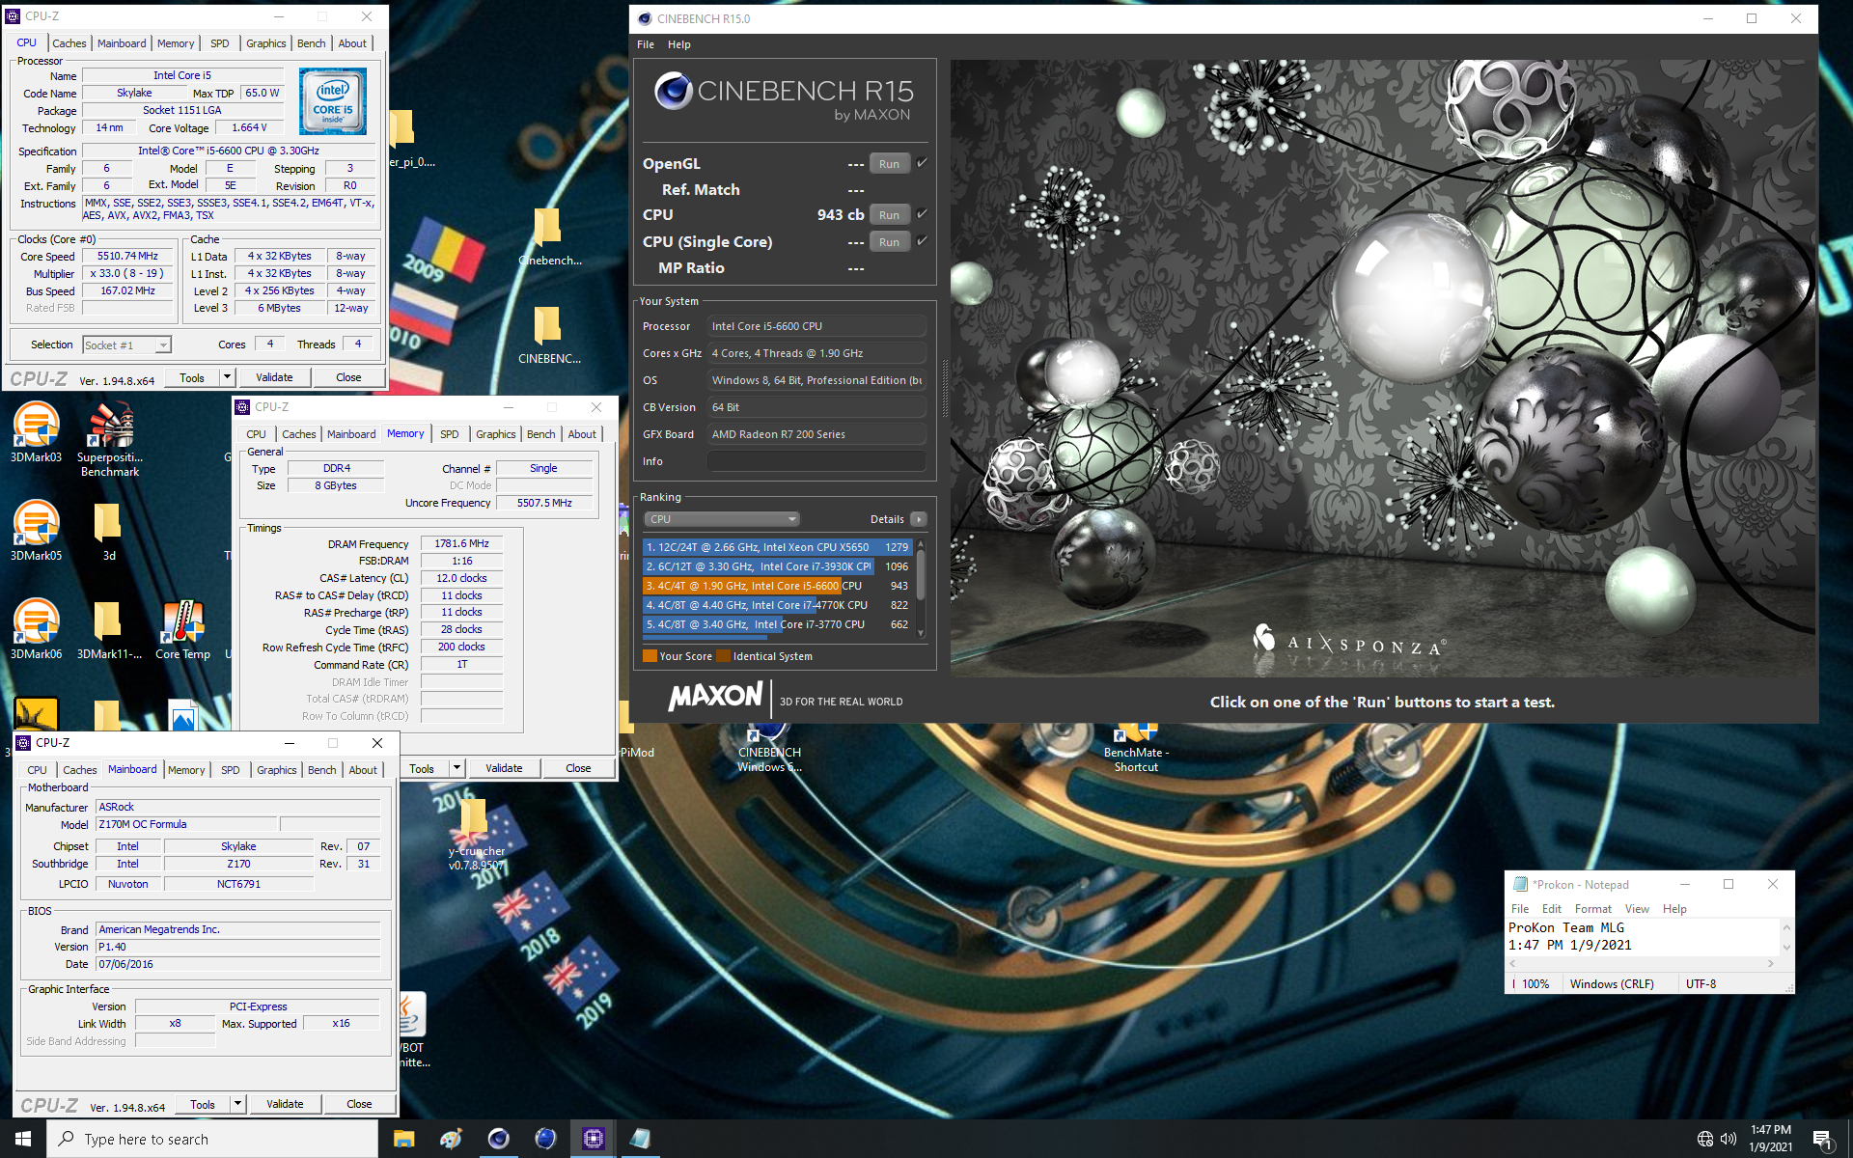Open the notification center icon
1853x1158 pixels.
point(1822,1139)
